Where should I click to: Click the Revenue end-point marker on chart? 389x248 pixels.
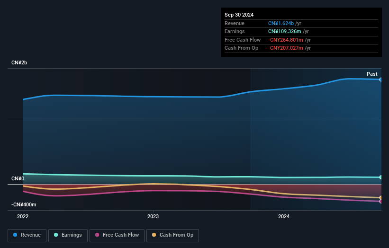point(380,80)
